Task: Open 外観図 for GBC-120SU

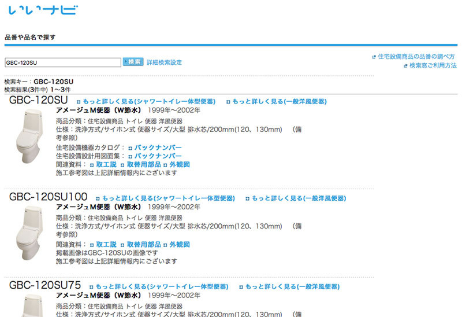Action: coord(180,164)
